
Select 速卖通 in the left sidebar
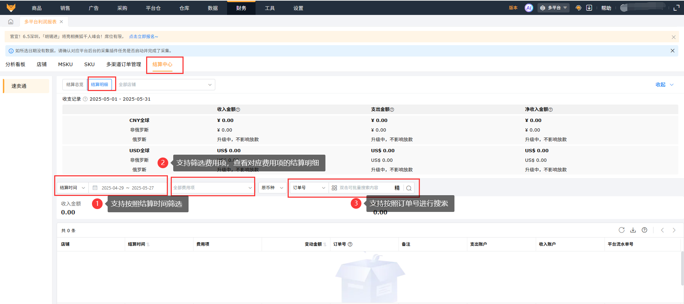[x=26, y=86]
